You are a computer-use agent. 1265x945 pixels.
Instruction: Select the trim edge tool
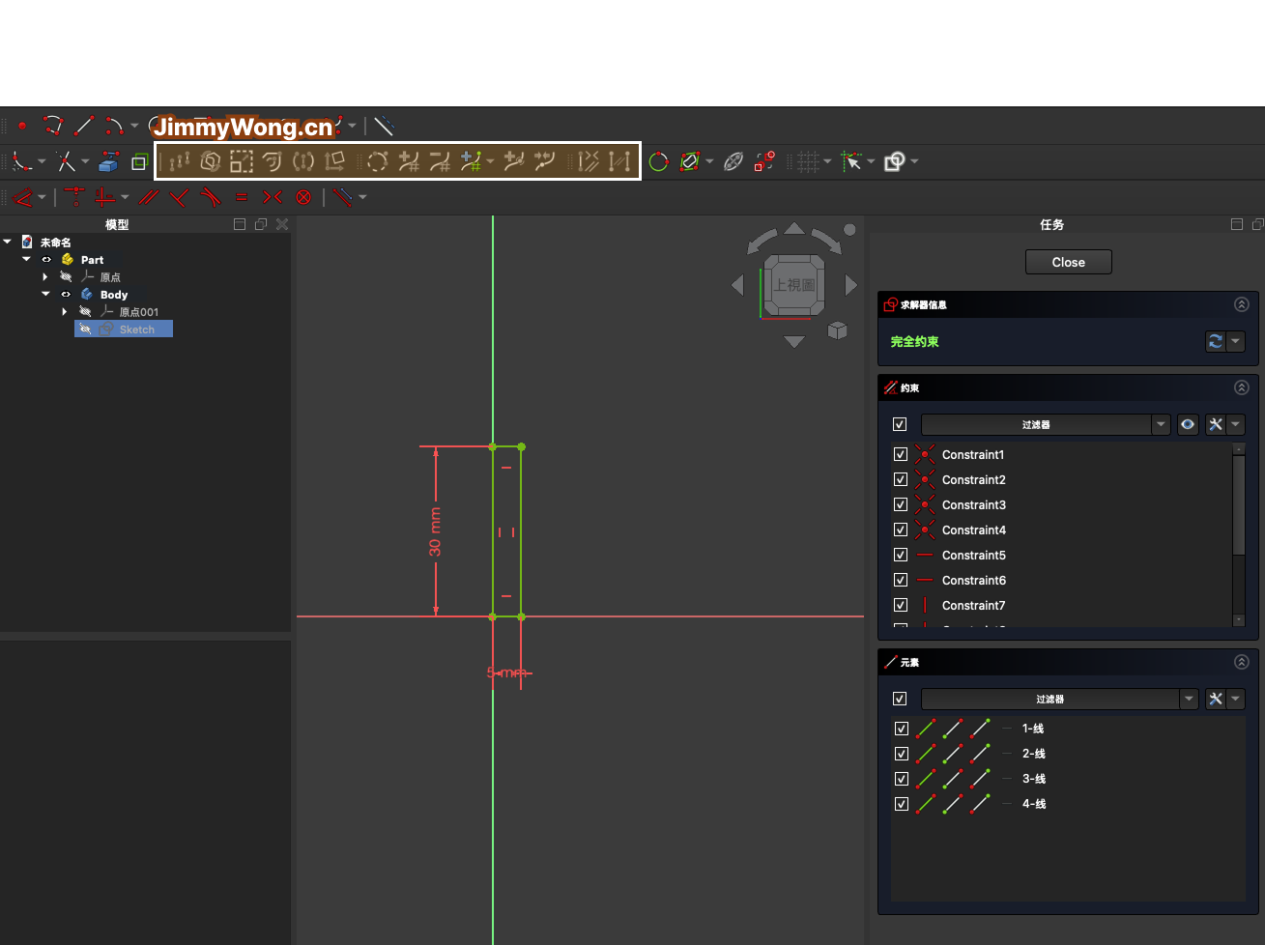click(66, 162)
